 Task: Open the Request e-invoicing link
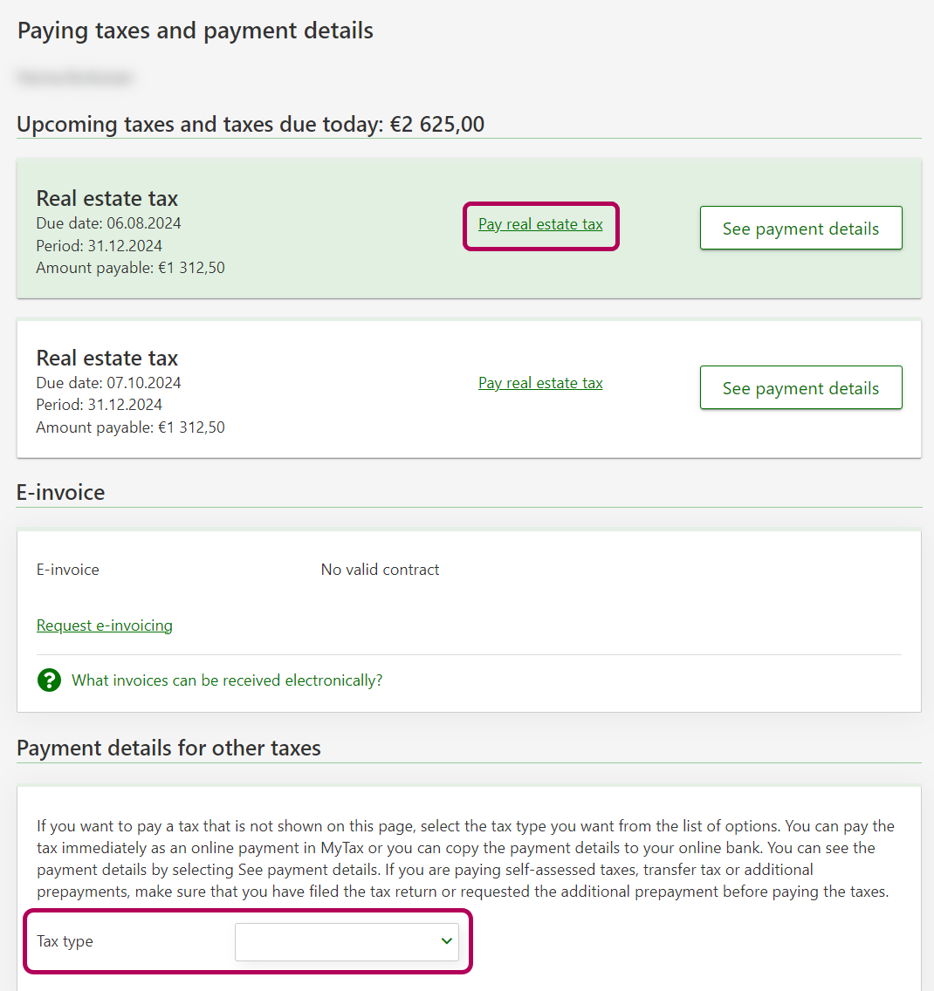click(105, 625)
